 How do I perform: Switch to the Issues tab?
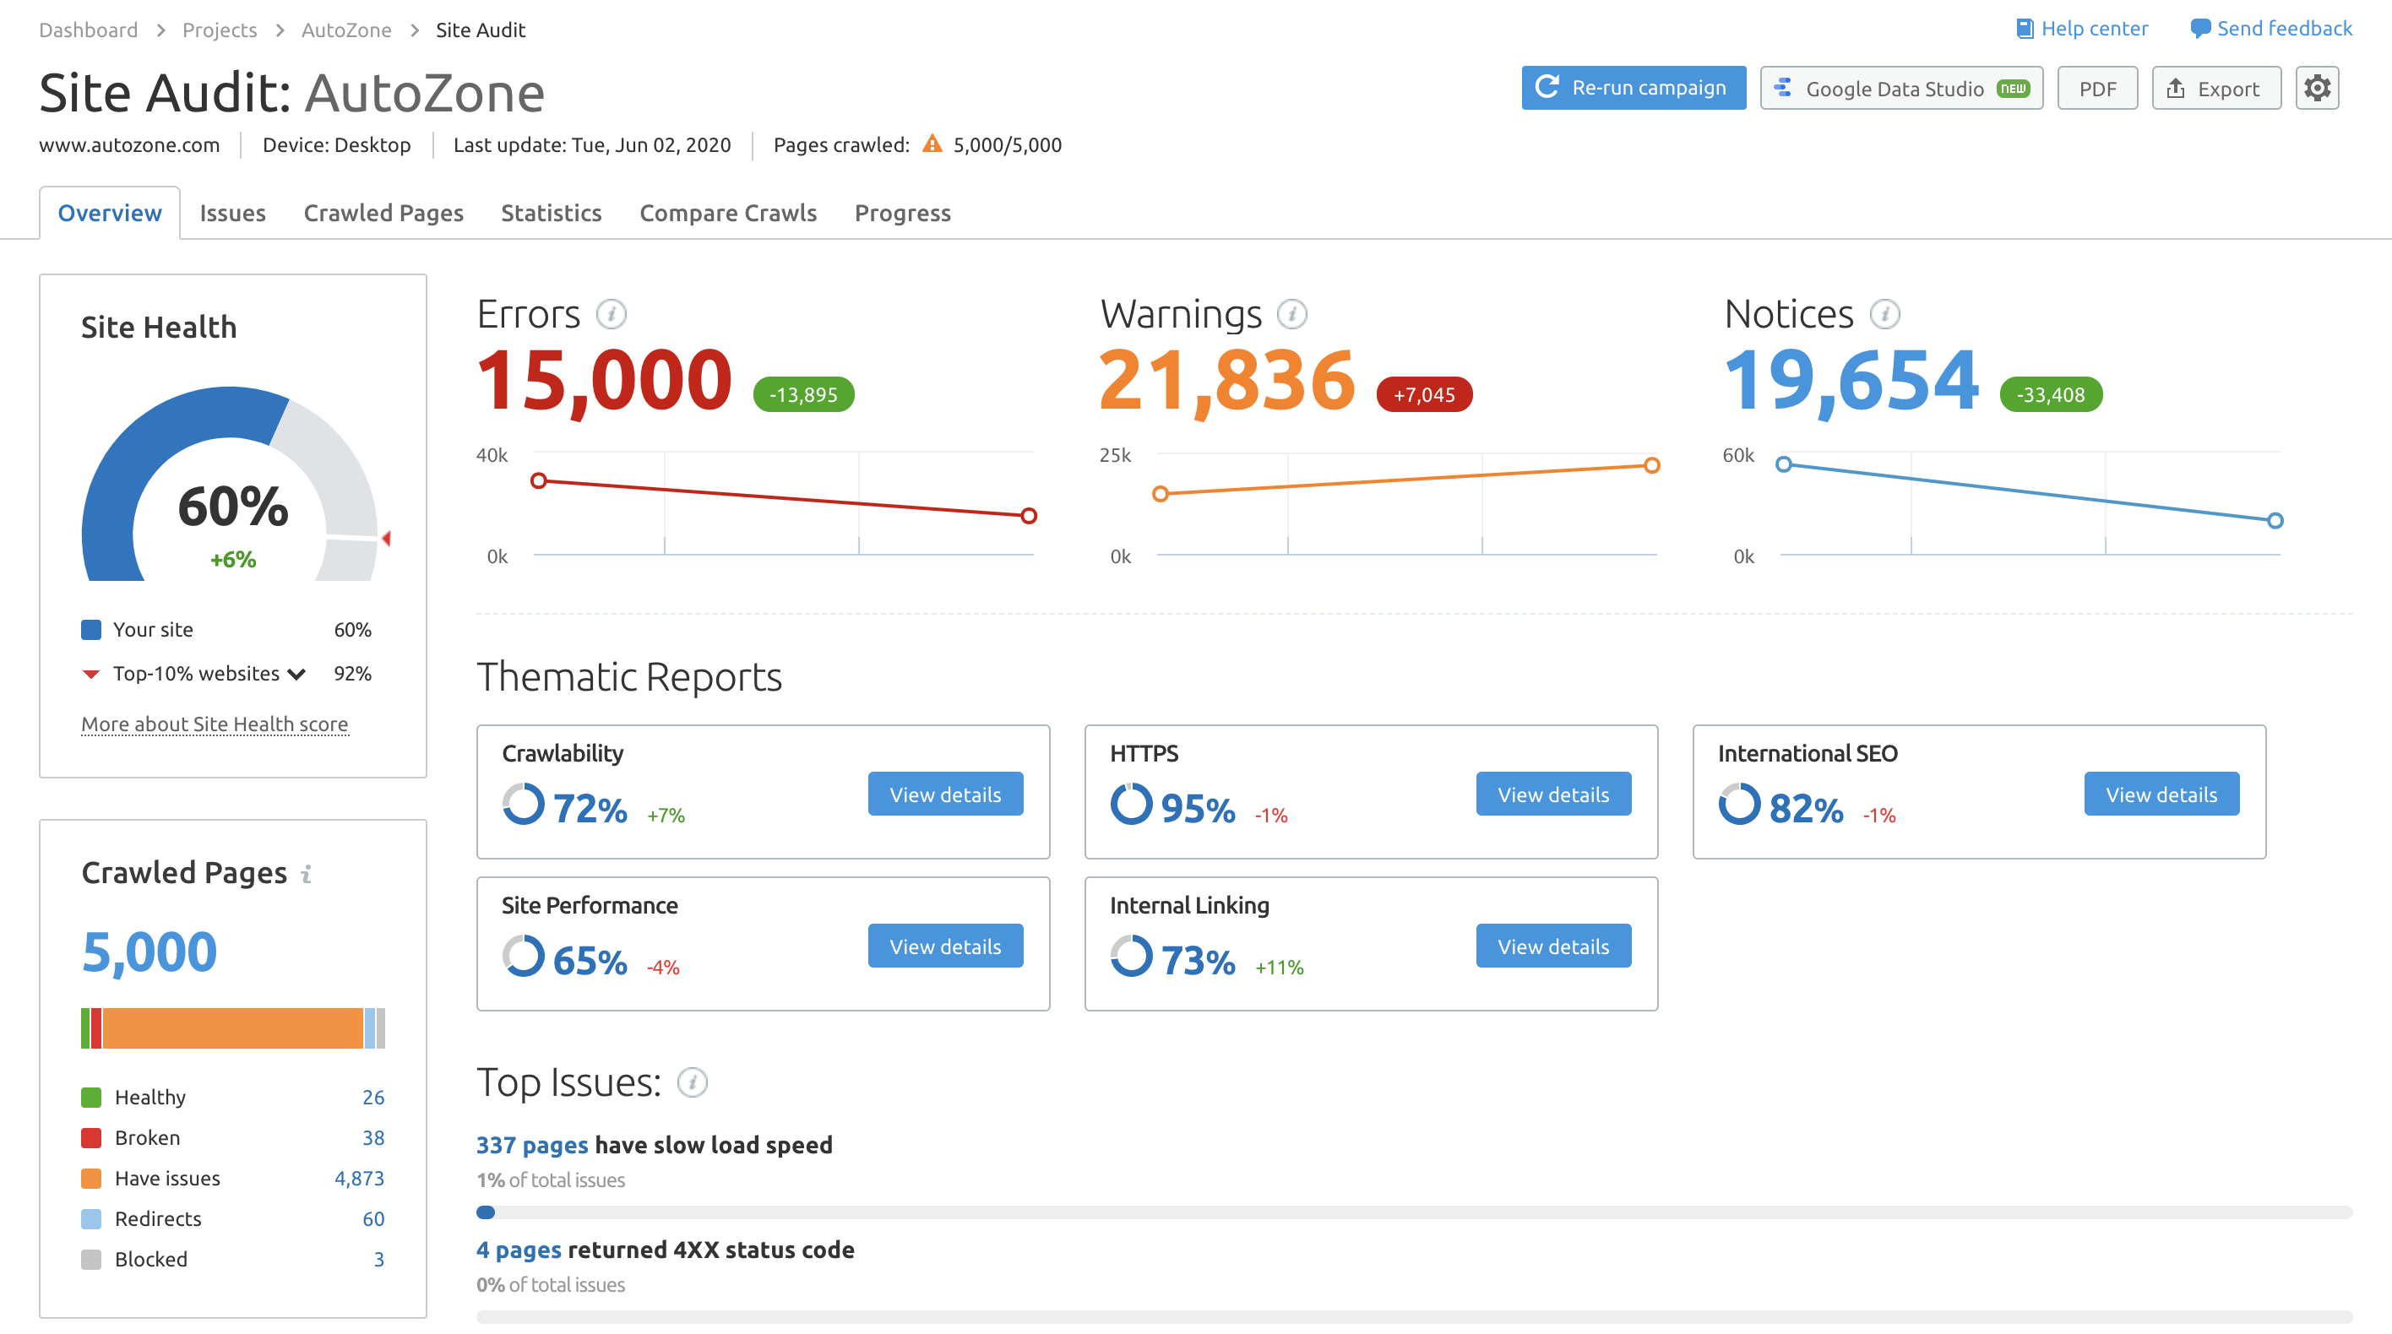[x=232, y=213]
